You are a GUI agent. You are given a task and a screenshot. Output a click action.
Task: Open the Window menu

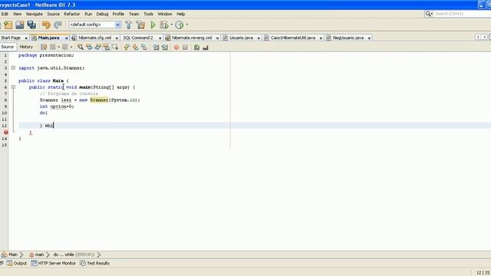tap(165, 14)
